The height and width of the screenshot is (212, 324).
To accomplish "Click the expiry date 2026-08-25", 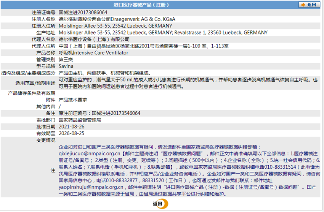I will [72, 133].
